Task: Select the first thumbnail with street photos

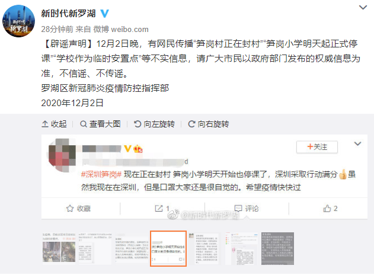Action: [59, 248]
